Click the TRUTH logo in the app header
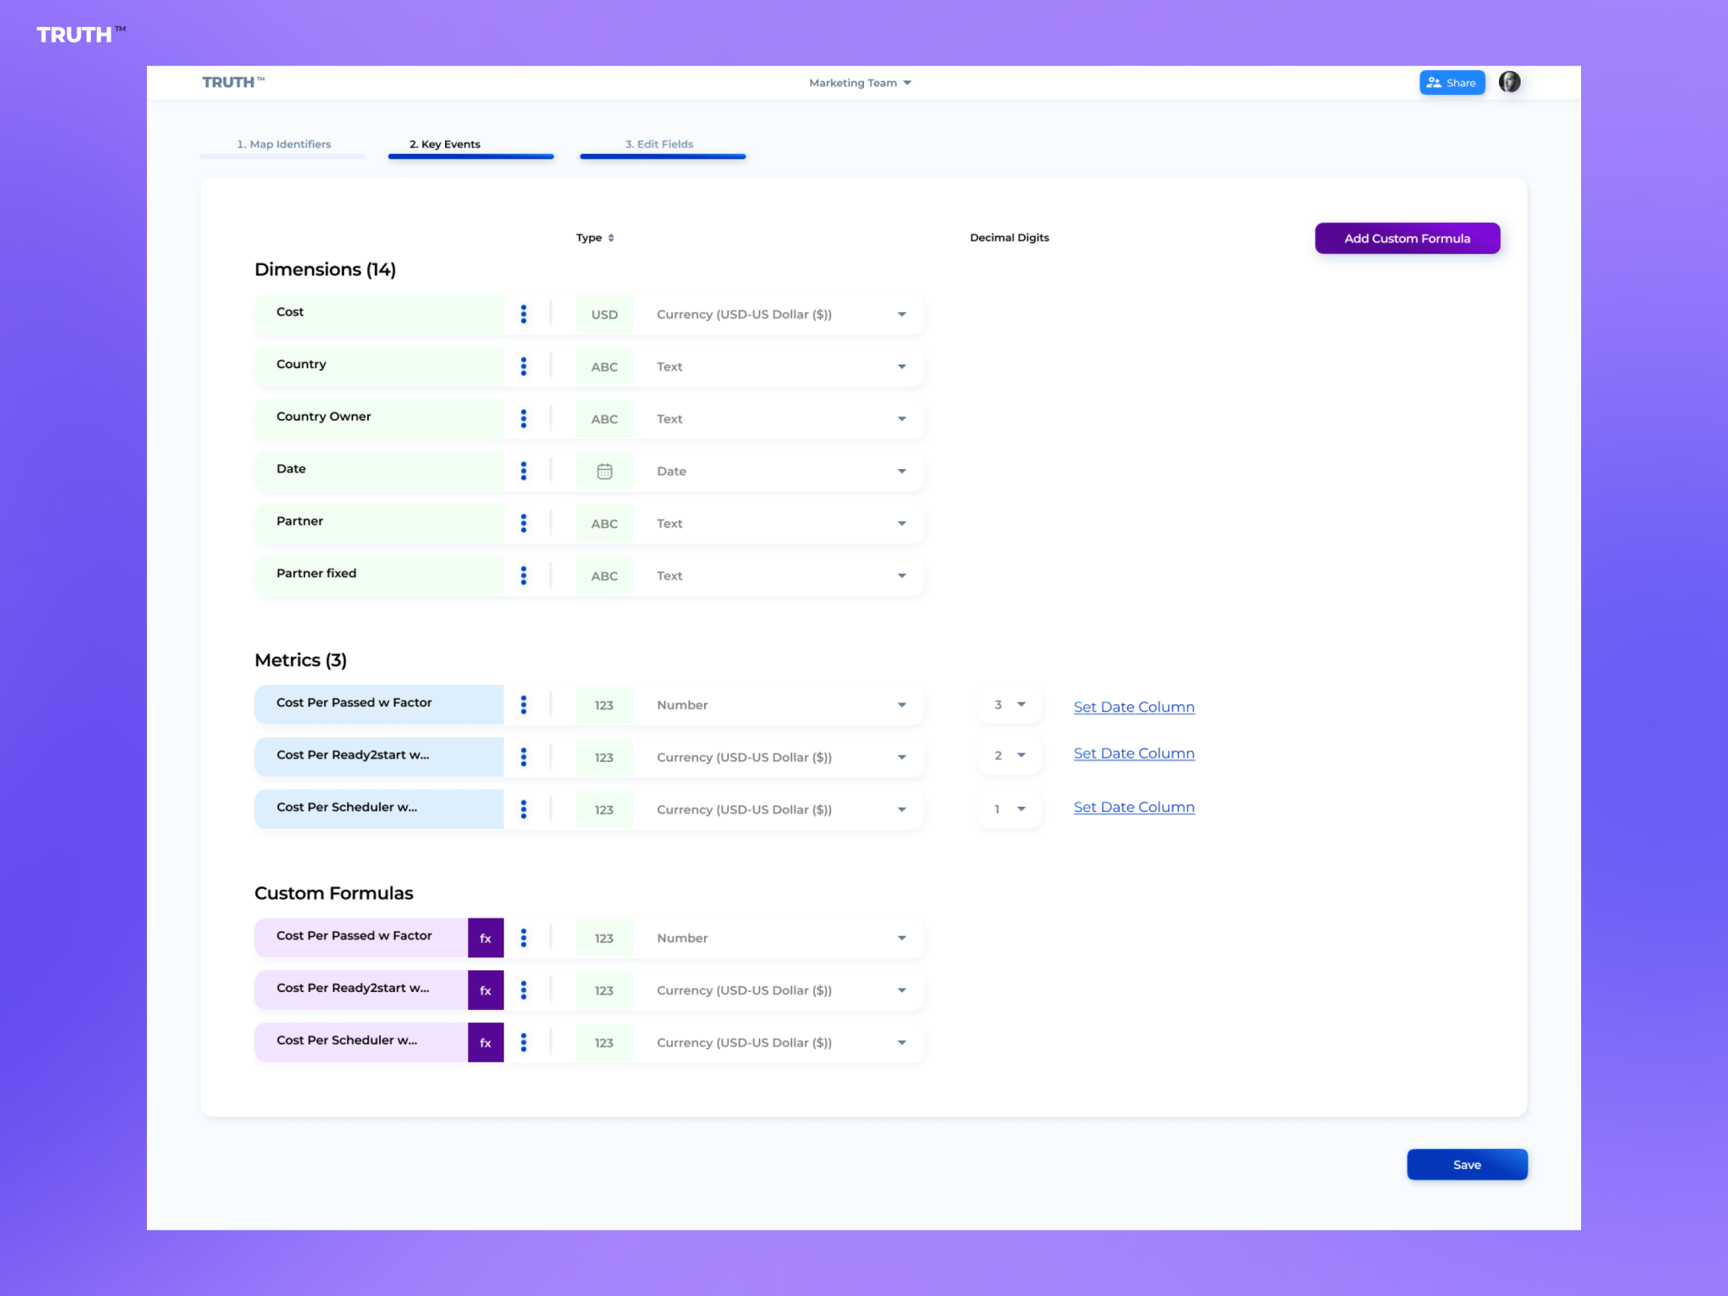 [x=233, y=82]
